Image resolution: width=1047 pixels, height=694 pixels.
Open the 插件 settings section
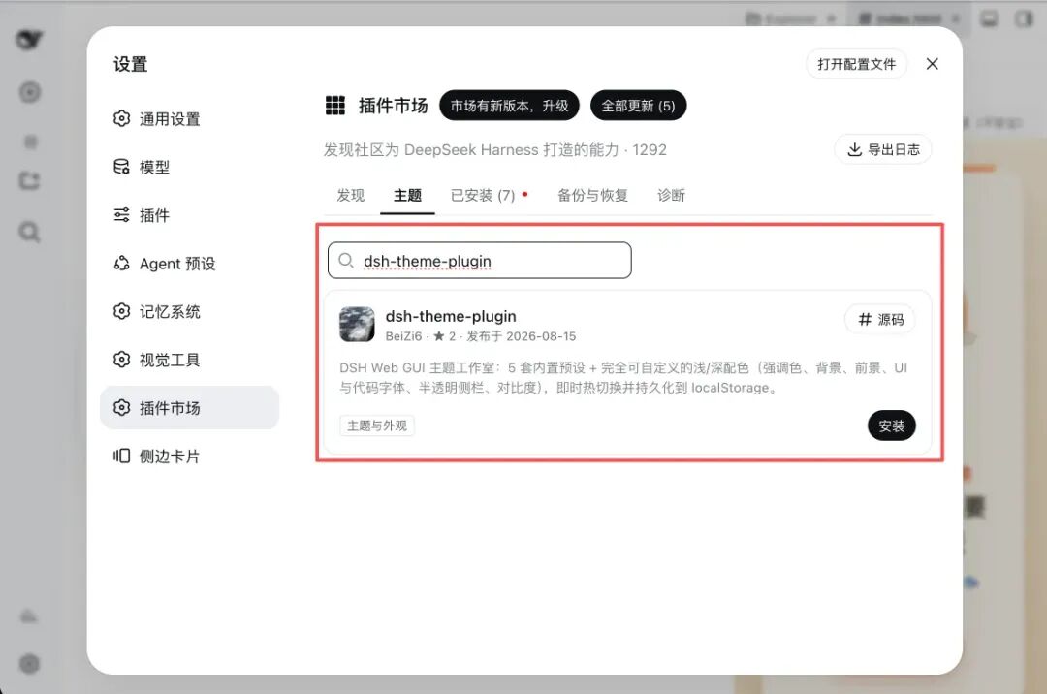tap(189, 215)
